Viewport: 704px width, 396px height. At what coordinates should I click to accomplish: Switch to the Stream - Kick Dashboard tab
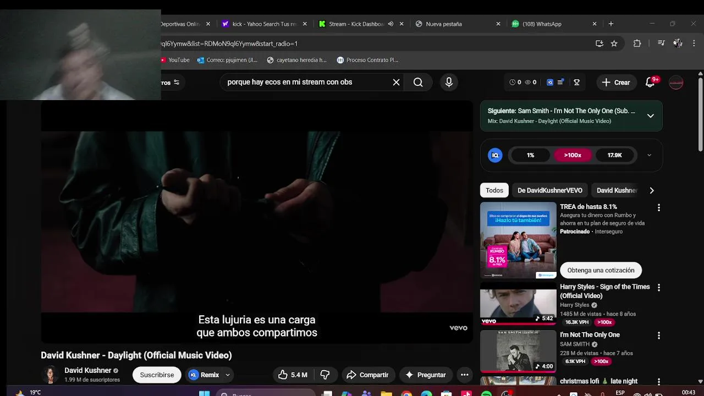coord(352,24)
